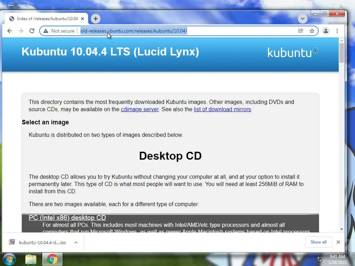355x266 pixels.
Task: Click the Select an image heading
Action: click(45, 122)
